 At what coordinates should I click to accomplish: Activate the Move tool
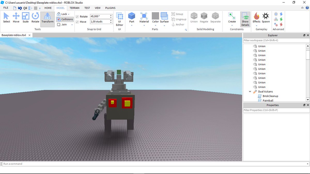pyautogui.click(x=16, y=18)
